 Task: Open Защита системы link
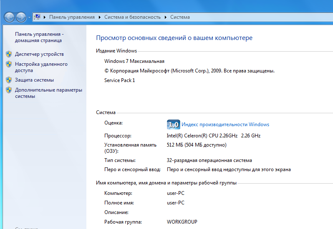pos(34,80)
